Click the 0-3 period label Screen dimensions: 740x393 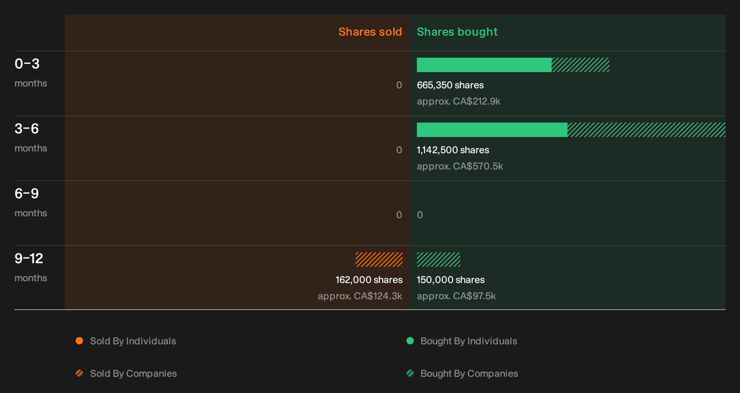pyautogui.click(x=27, y=64)
